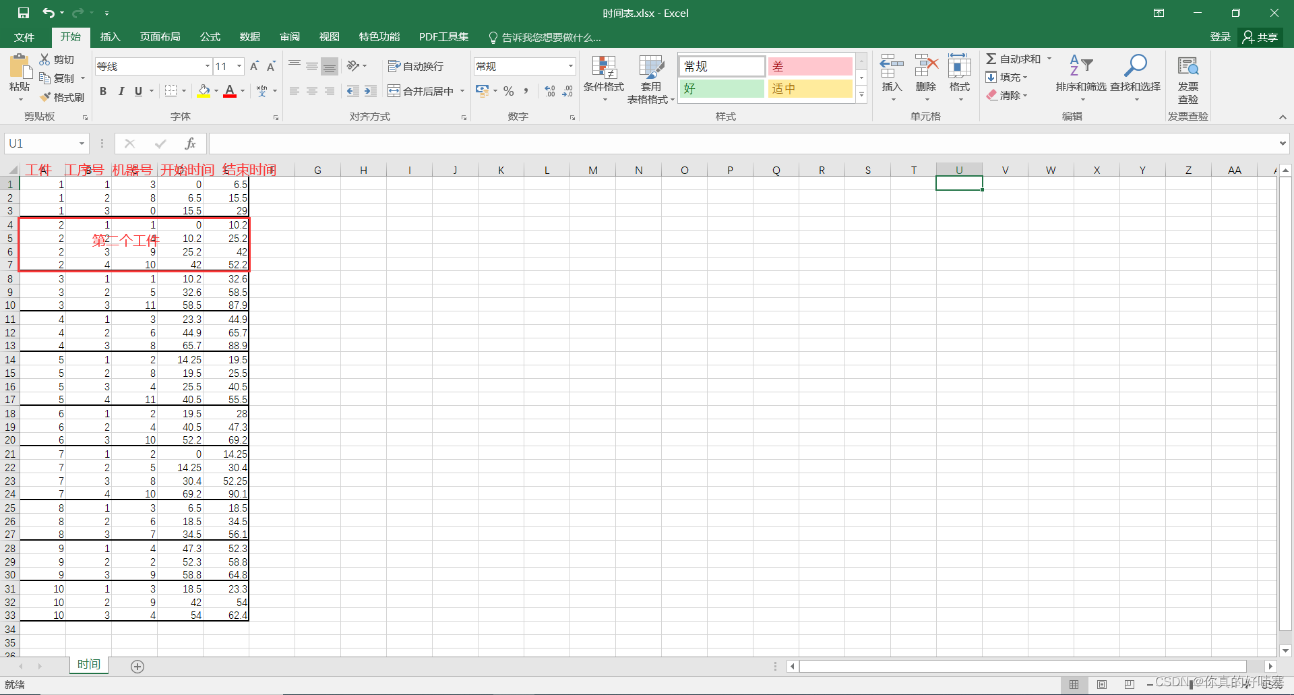Switch to the 公式 (Formulas) tab
This screenshot has width=1294, height=695.
pos(210,37)
